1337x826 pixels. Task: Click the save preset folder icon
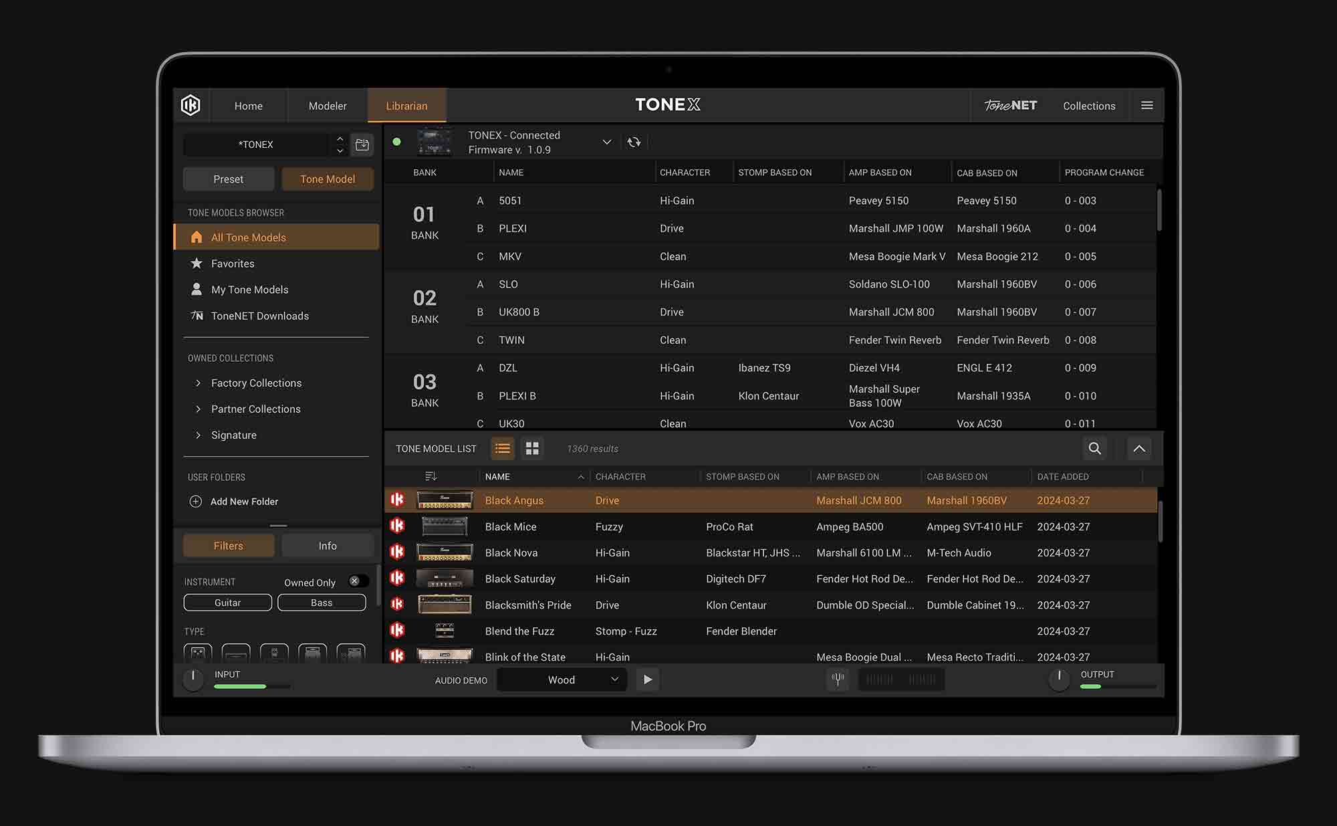[x=362, y=144]
